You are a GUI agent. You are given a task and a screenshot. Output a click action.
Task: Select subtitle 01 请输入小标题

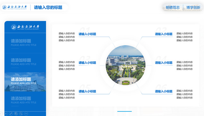(x=87, y=34)
